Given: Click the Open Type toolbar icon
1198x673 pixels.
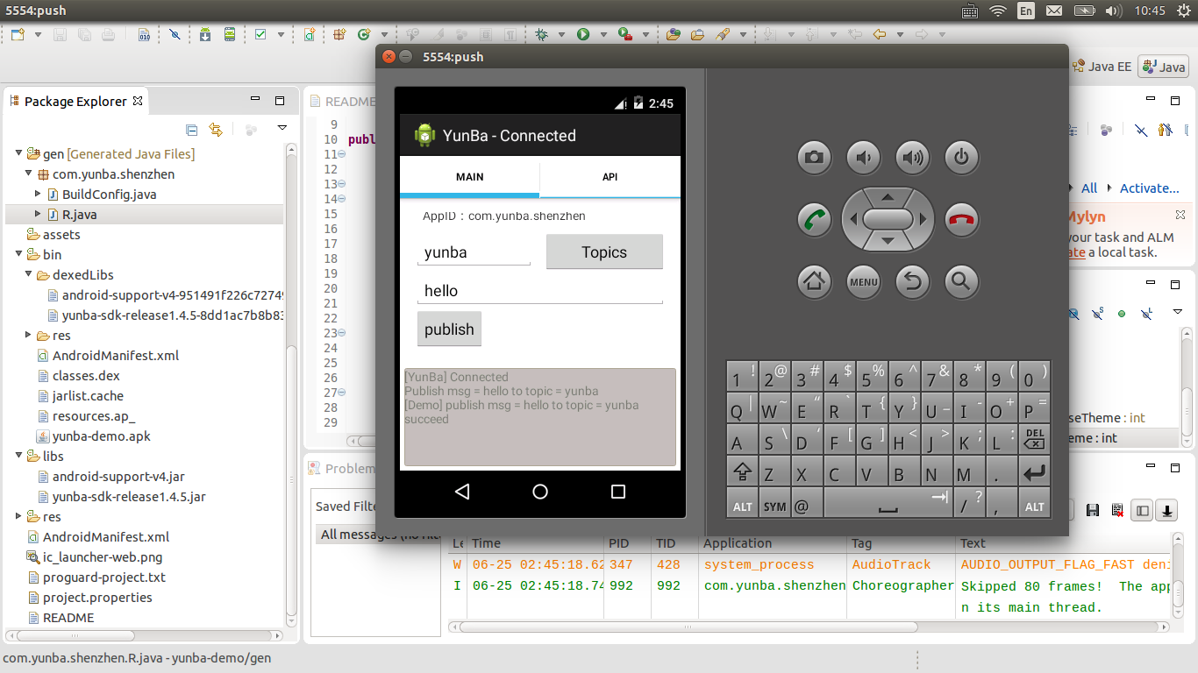Looking at the screenshot, I should tap(673, 35).
